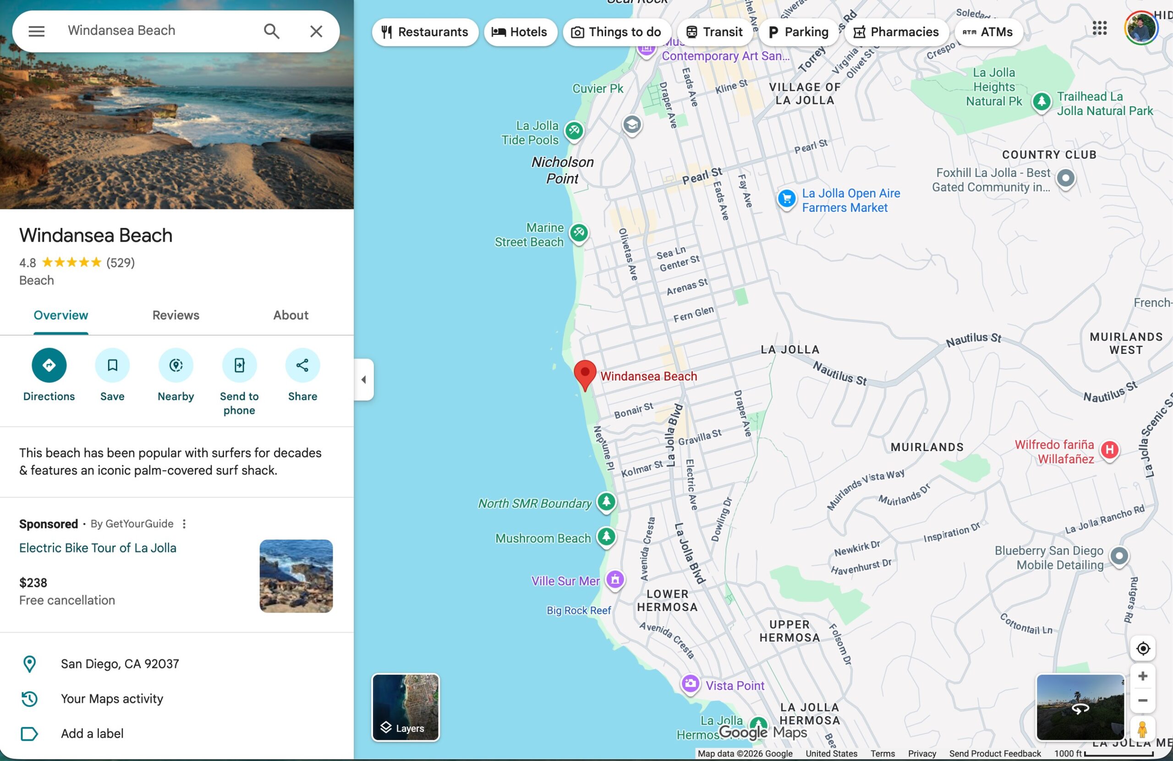Search Nearby places
The height and width of the screenshot is (761, 1173).
click(x=175, y=365)
